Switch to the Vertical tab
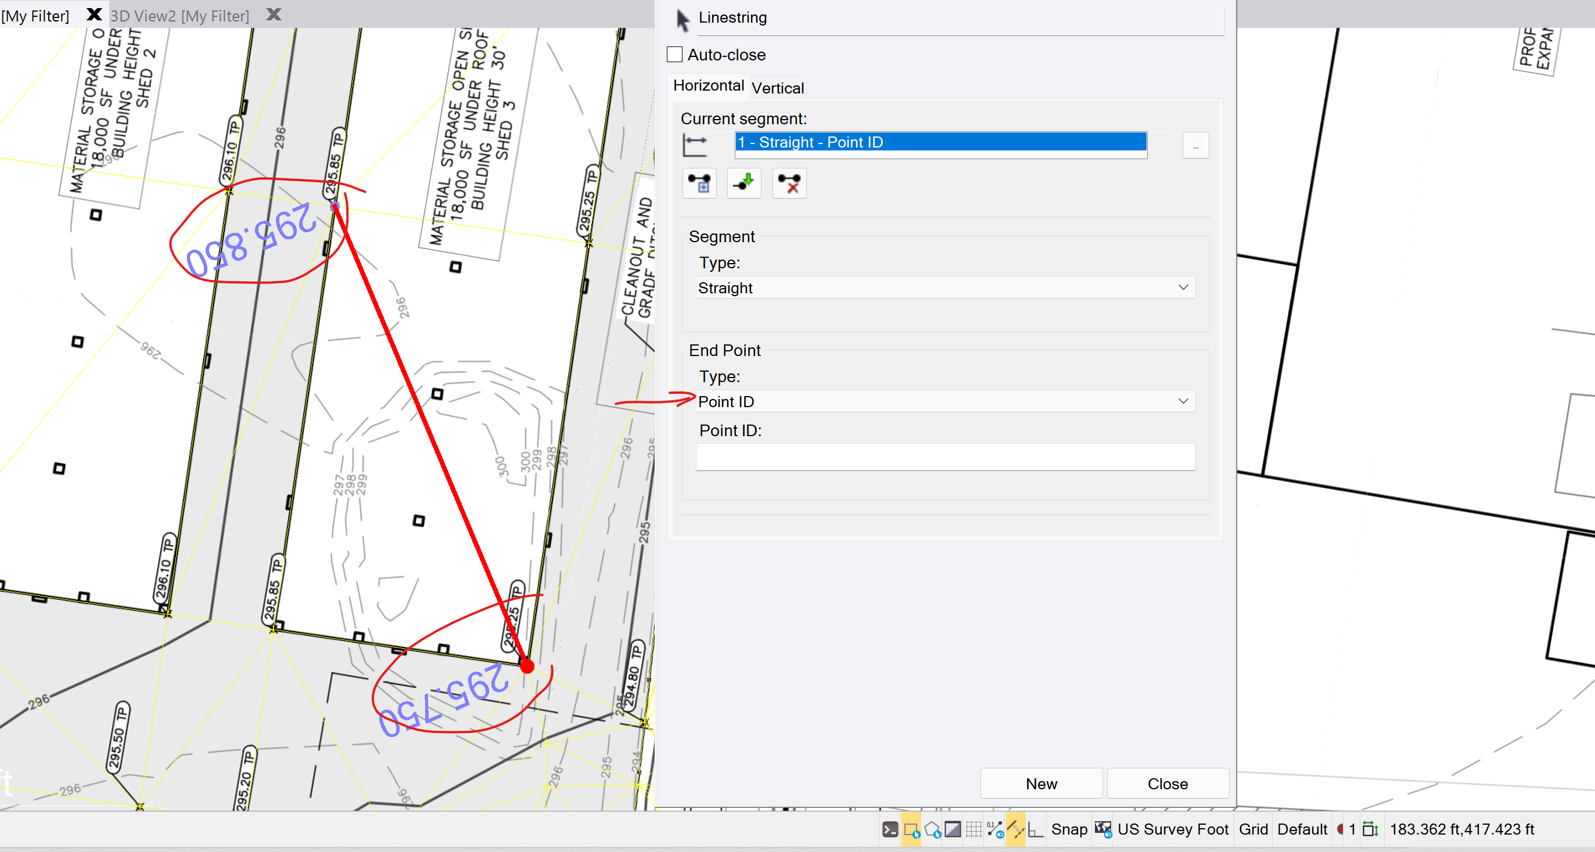The width and height of the screenshot is (1595, 852). 778,87
